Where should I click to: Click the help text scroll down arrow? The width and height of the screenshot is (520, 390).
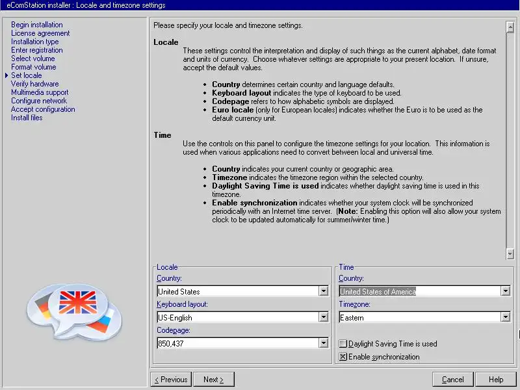click(x=510, y=253)
